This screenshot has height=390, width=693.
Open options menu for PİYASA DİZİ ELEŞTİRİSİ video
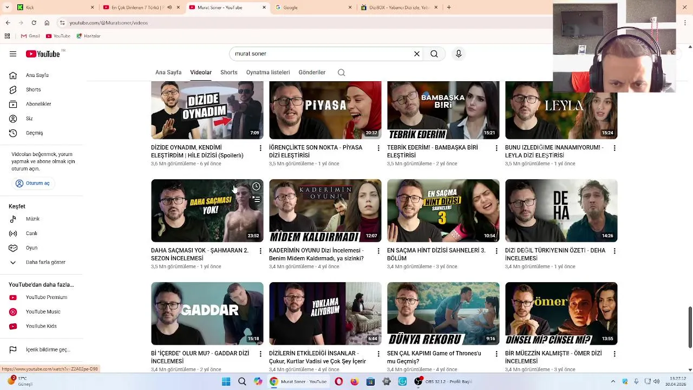(x=378, y=148)
